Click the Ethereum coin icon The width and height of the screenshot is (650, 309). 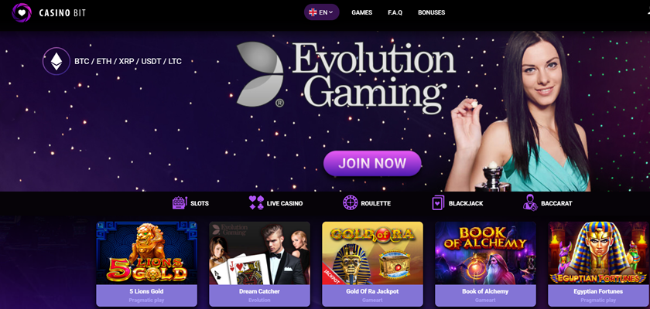(56, 61)
